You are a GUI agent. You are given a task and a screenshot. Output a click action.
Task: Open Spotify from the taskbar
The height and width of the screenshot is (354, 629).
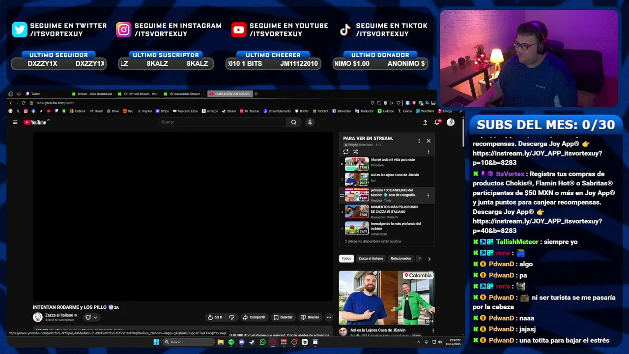click(231, 342)
